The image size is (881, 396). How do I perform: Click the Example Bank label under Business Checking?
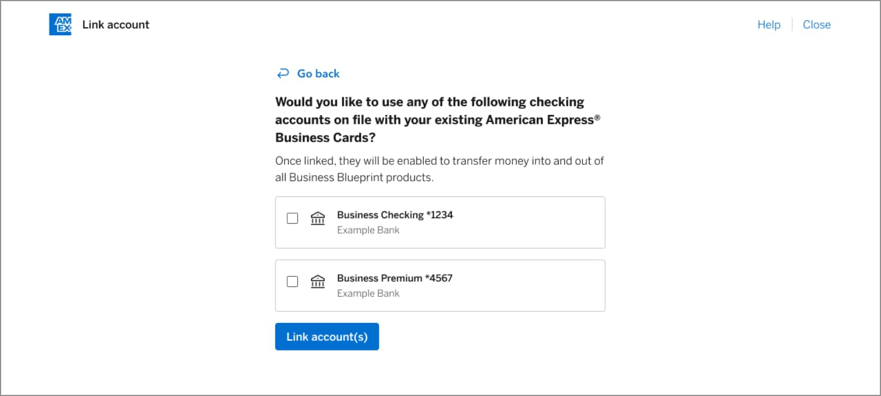(x=368, y=230)
